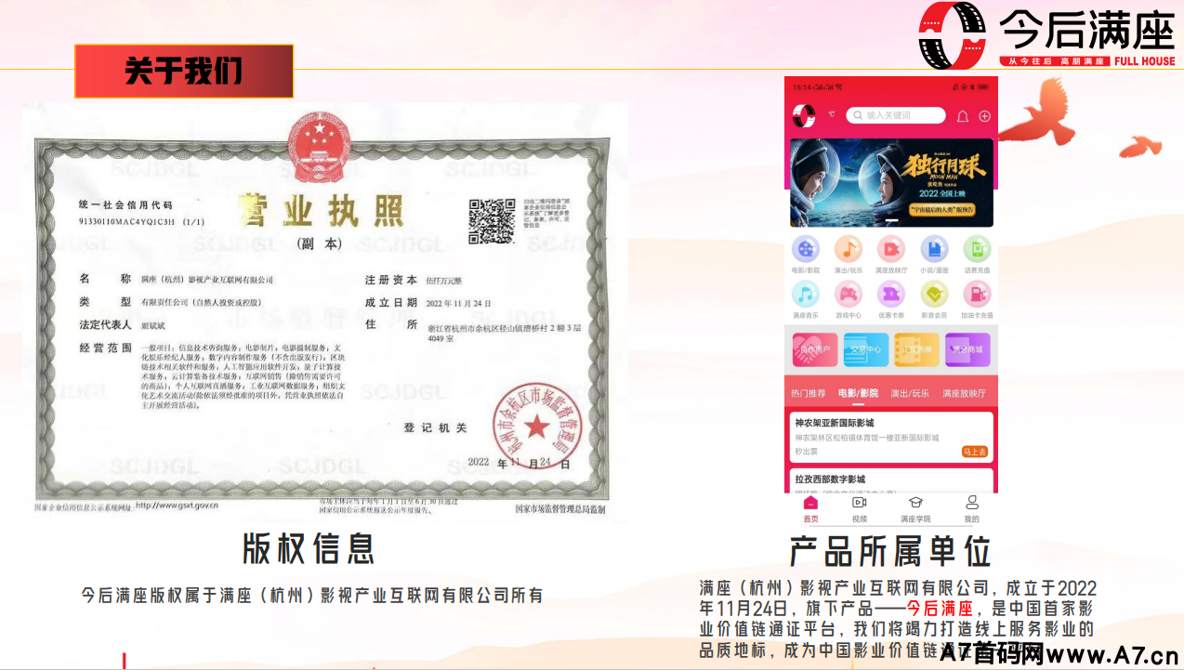Open the 影音会员 membership icon

[934, 295]
